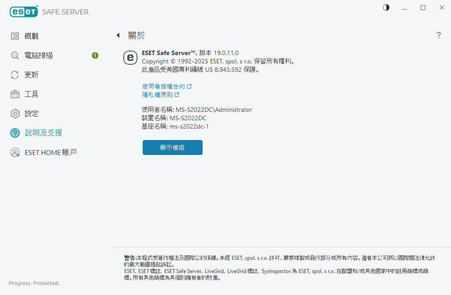Click the 說明及支援 question mark circle icon
Viewport: 451px width, 295px height.
(x=15, y=133)
